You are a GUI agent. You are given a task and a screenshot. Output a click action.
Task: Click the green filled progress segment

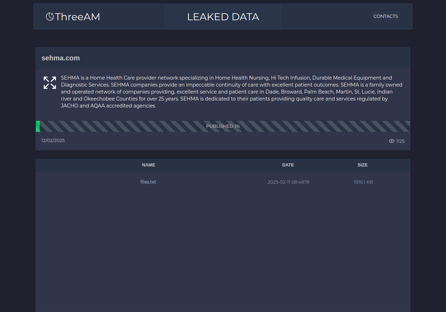tap(38, 126)
